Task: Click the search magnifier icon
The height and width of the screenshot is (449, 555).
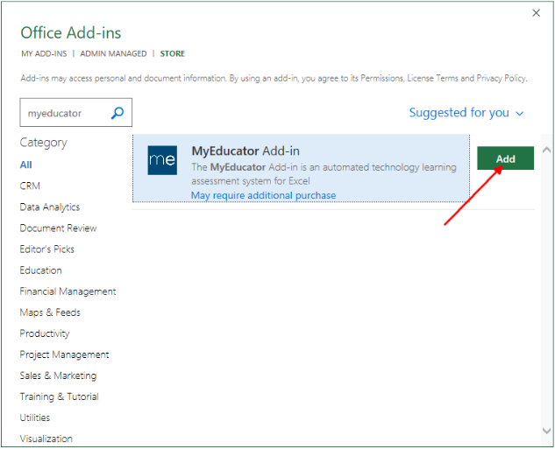Action: (117, 113)
